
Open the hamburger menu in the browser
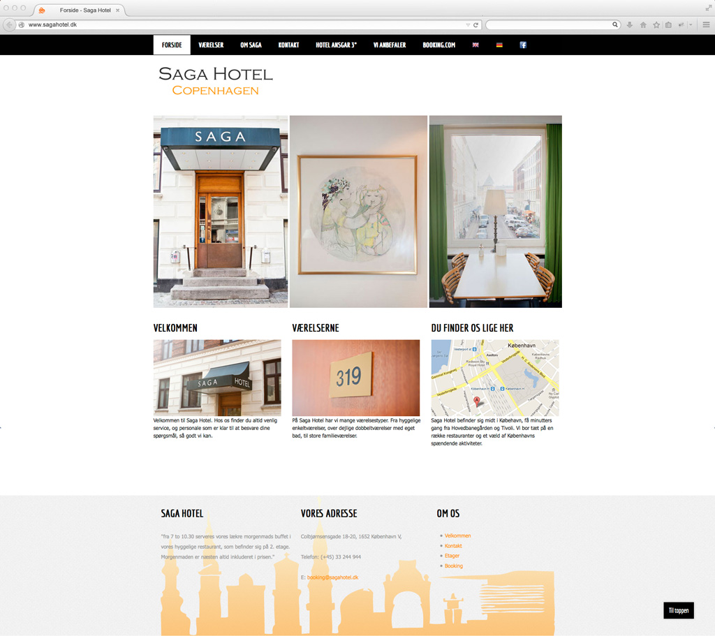click(706, 24)
